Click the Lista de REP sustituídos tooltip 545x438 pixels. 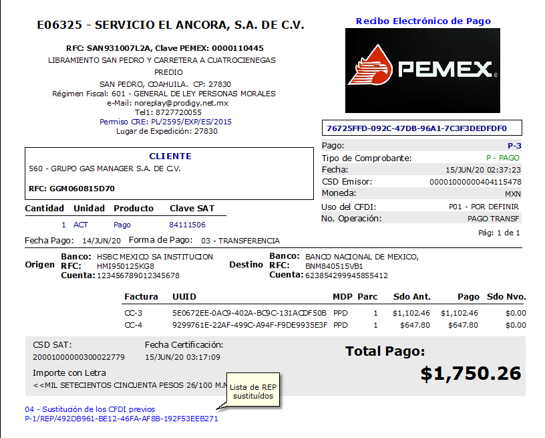(x=251, y=392)
